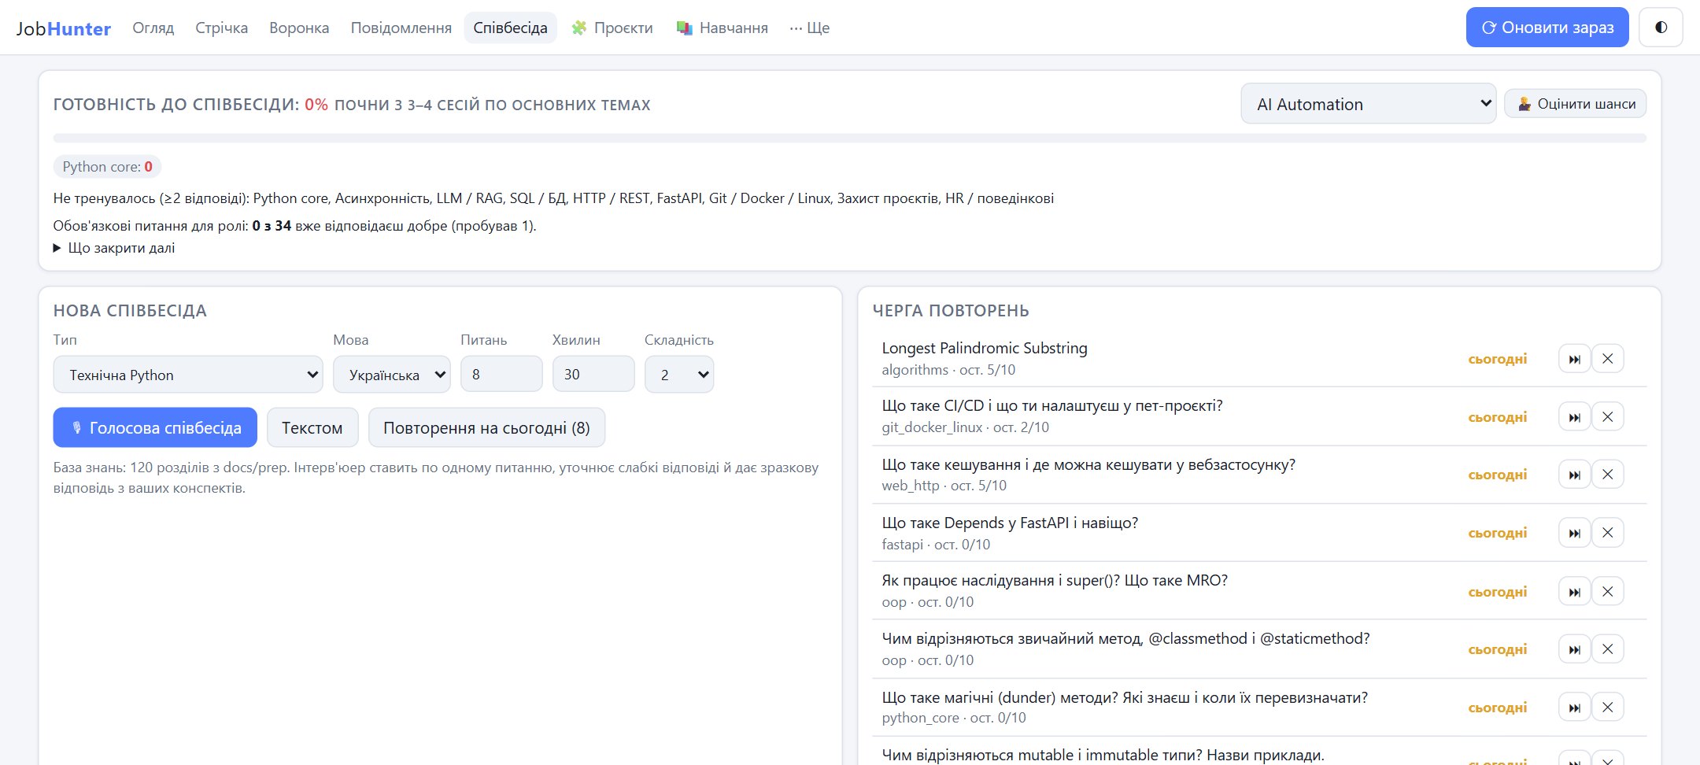Viewport: 1700px width, 765px height.
Task: Remove the dunder methods question
Action: pyautogui.click(x=1608, y=708)
